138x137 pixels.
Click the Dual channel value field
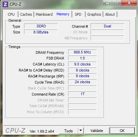(107, 26)
